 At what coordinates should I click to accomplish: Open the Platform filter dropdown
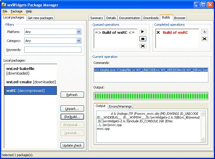click(x=79, y=32)
